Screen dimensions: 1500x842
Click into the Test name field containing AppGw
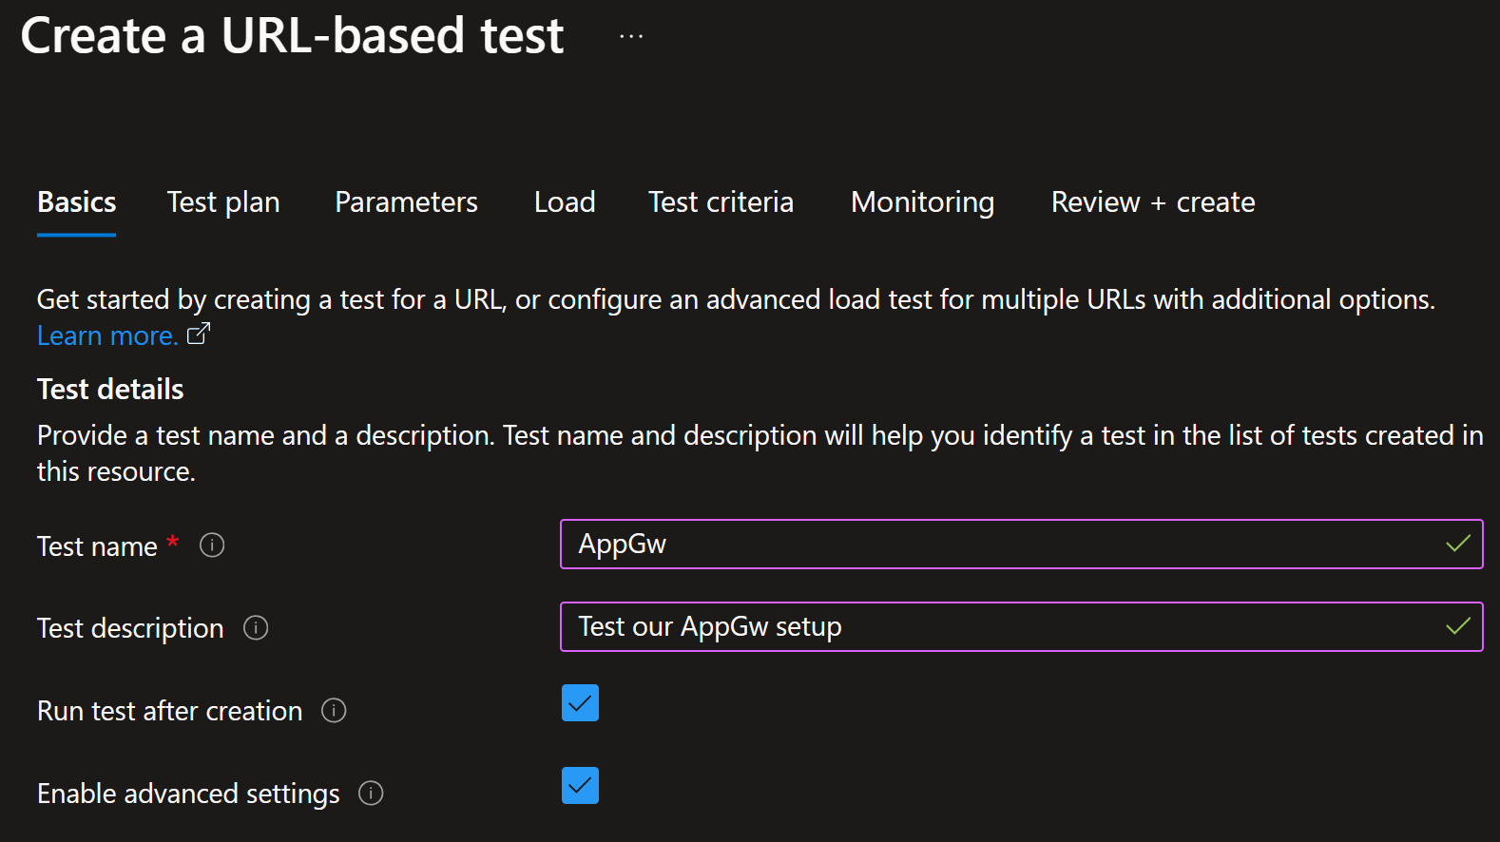[998, 545]
